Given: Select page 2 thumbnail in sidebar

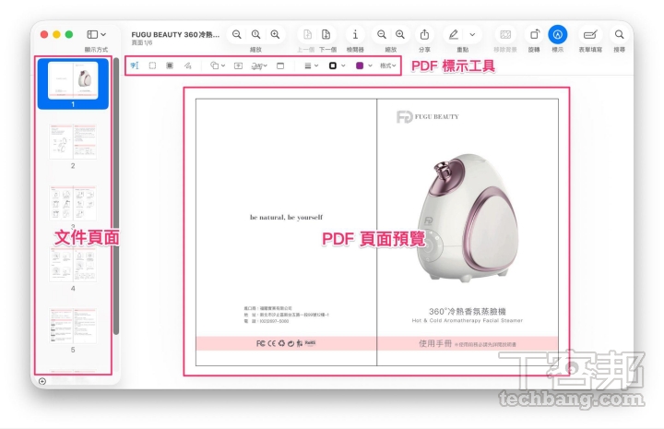Looking at the screenshot, I should 73,141.
